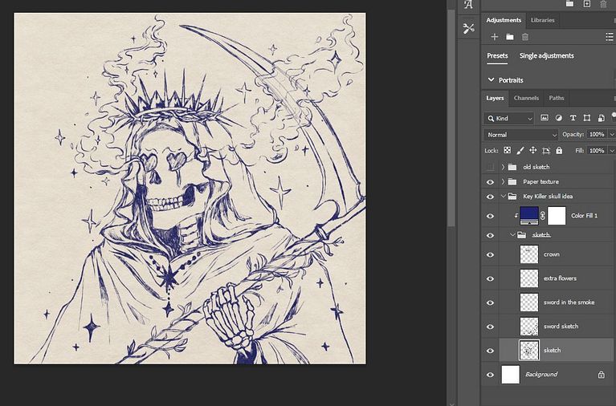The height and width of the screenshot is (406, 616).
Task: Toggle visibility of Paper texture group
Action: tap(490, 181)
